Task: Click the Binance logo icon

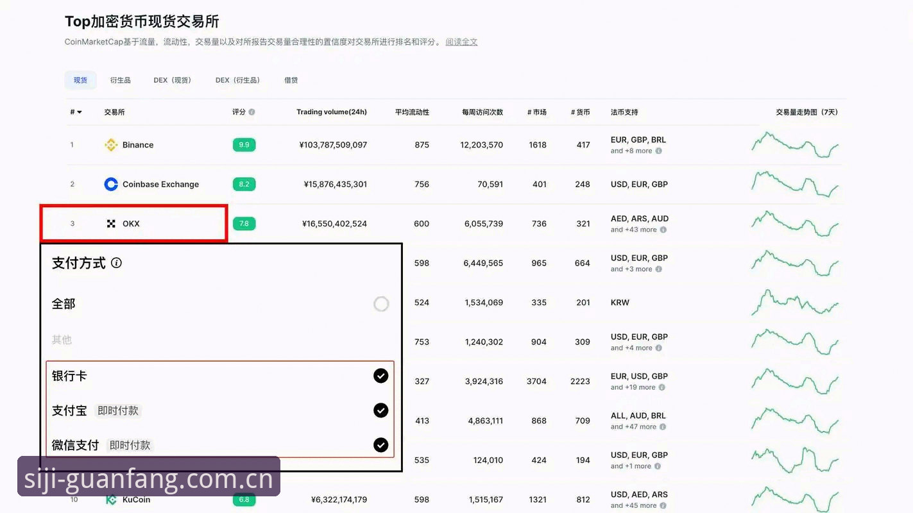Action: pyautogui.click(x=111, y=145)
